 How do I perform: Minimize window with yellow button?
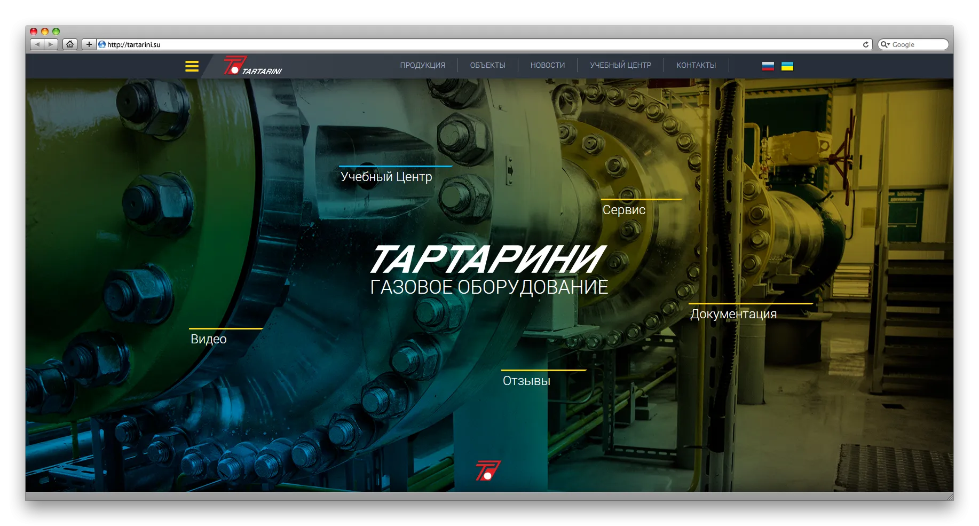(x=45, y=32)
